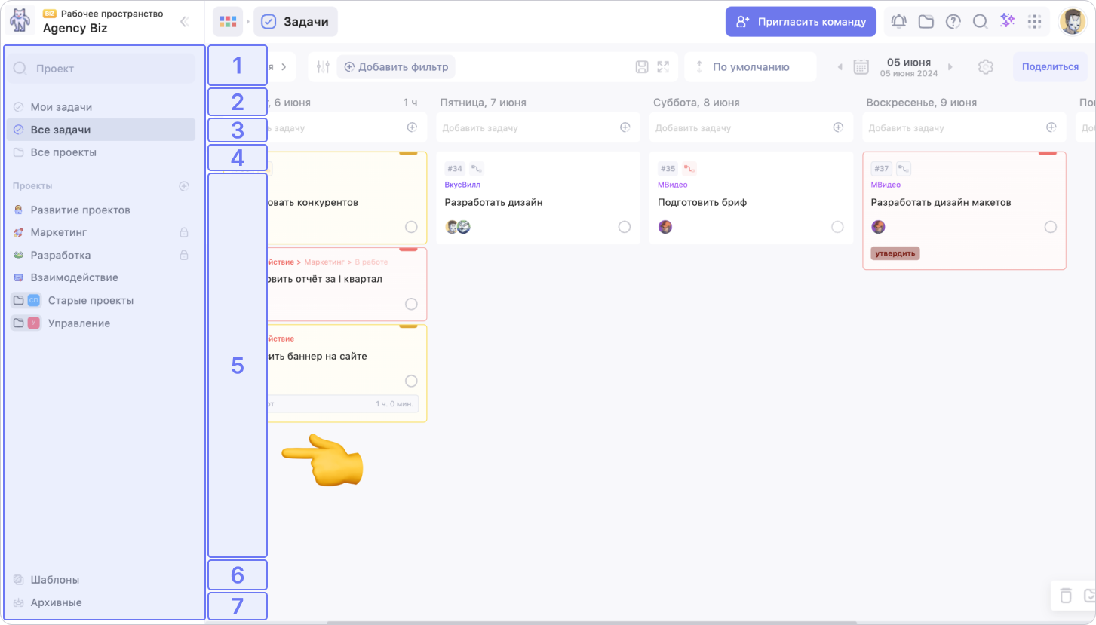Open the calendar date picker icon
The width and height of the screenshot is (1096, 625).
[x=861, y=67]
